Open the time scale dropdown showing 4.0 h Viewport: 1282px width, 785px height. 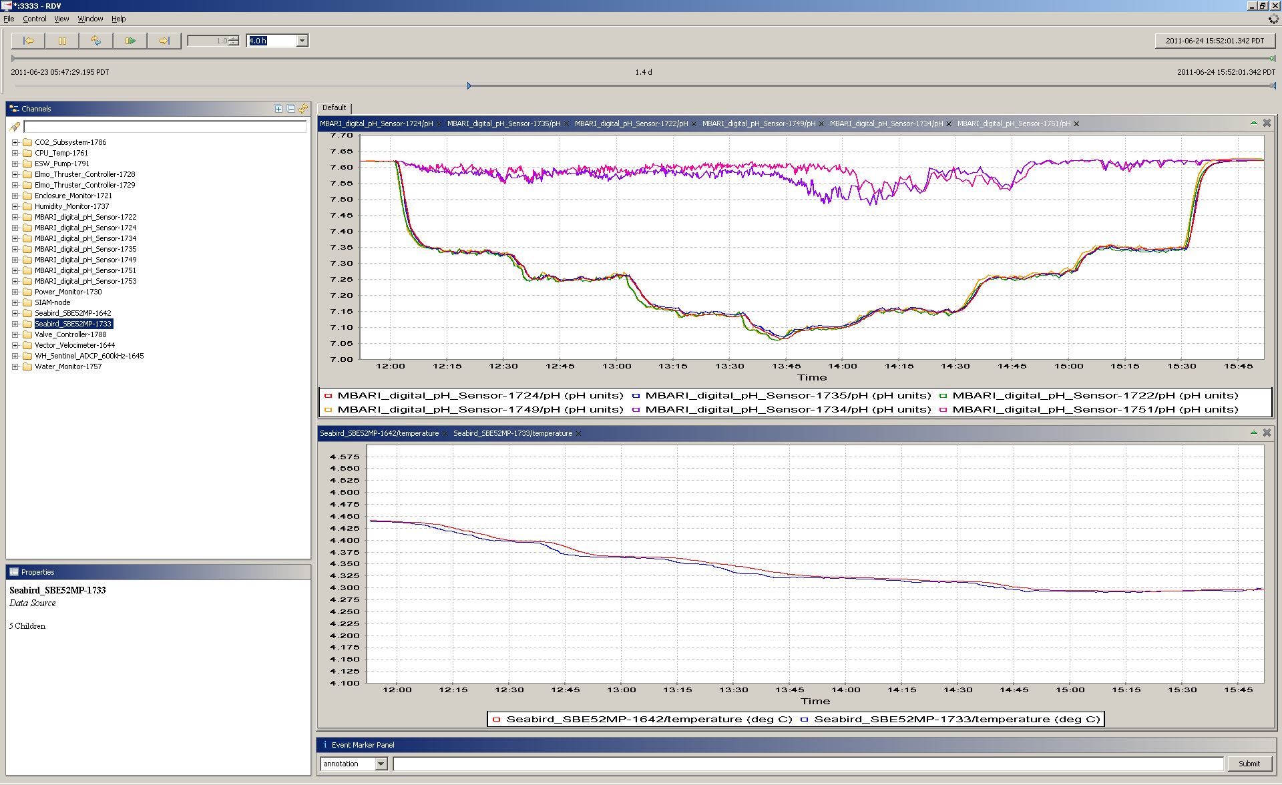(302, 41)
